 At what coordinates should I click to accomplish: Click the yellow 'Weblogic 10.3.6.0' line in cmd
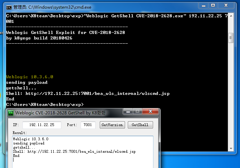click(30, 77)
